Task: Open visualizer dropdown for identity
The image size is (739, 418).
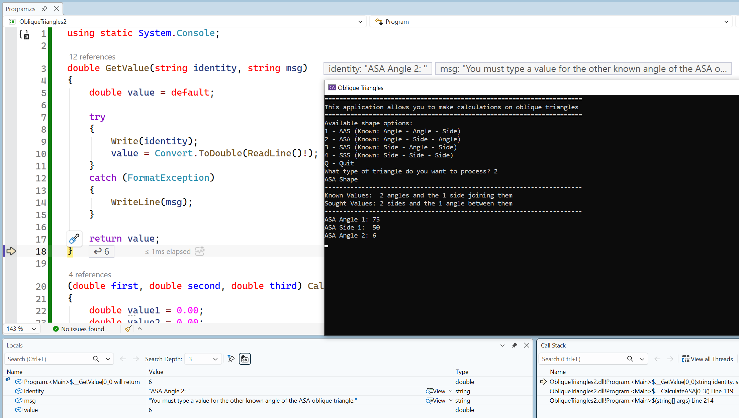Action: coord(451,391)
